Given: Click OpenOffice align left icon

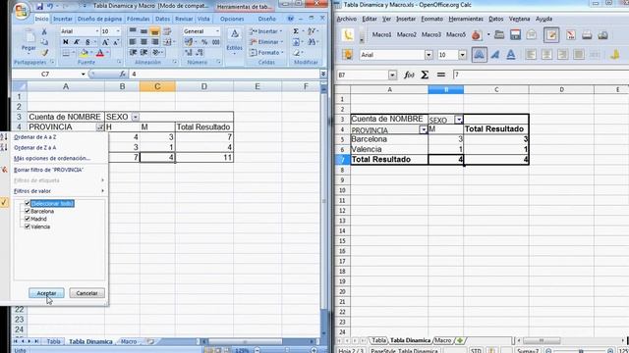Looking at the screenshot, I should [531, 55].
